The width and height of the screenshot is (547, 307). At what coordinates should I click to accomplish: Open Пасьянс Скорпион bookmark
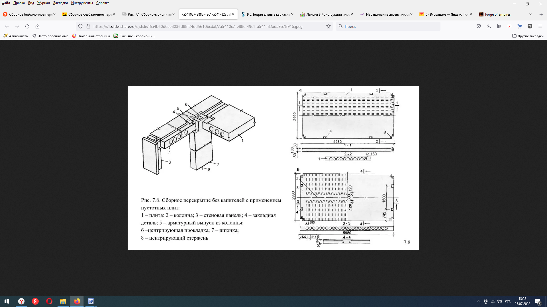[134, 36]
